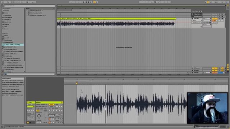Select the Drums category
The image size is (230, 129).
[6, 13]
